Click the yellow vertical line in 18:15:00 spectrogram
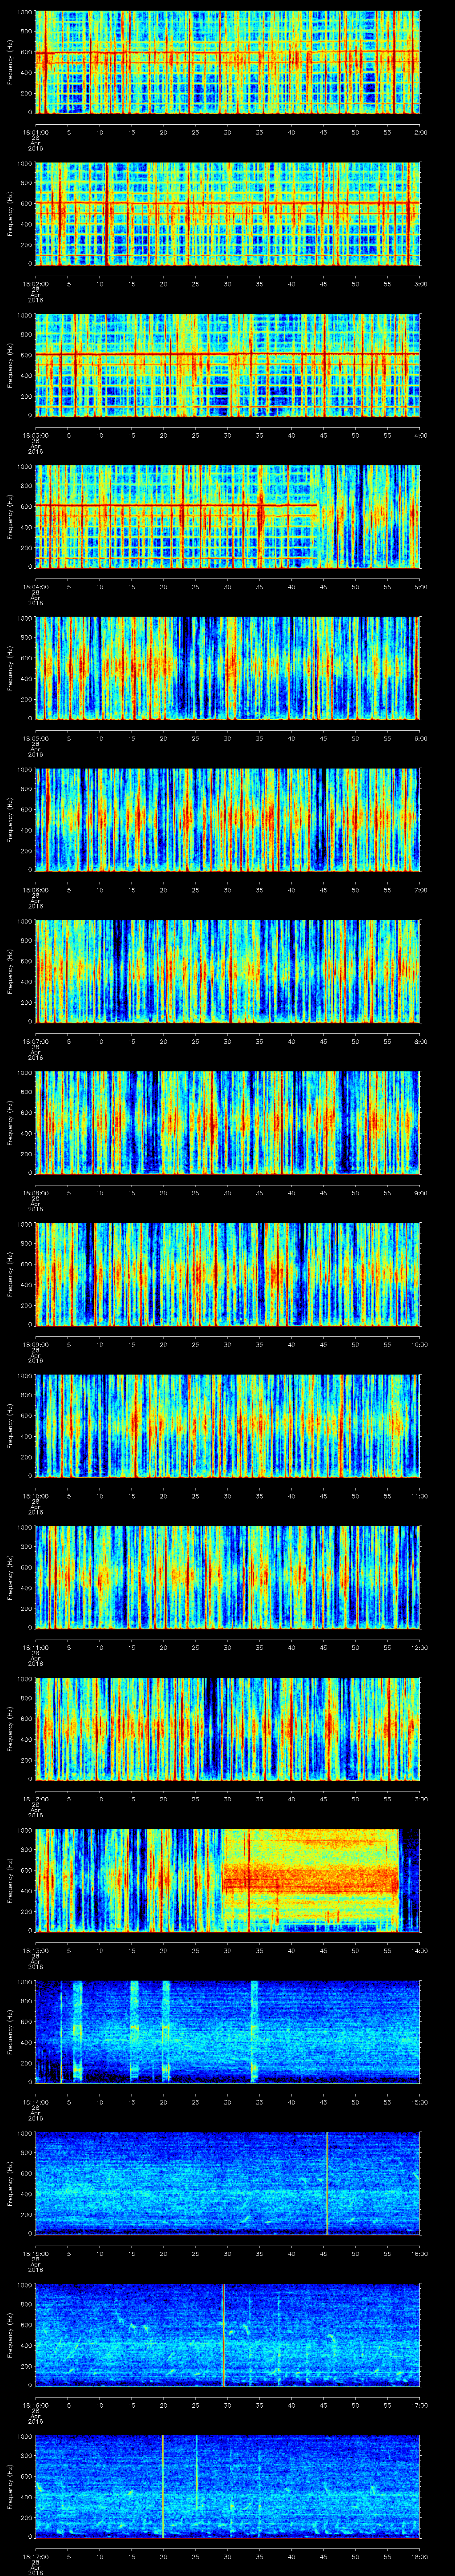The height and width of the screenshot is (2576, 455). point(327,2183)
